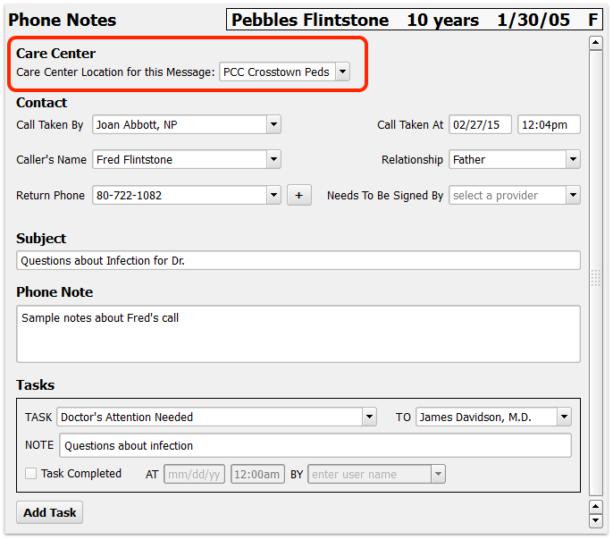Open Relationship dropdown showing Father

(514, 159)
